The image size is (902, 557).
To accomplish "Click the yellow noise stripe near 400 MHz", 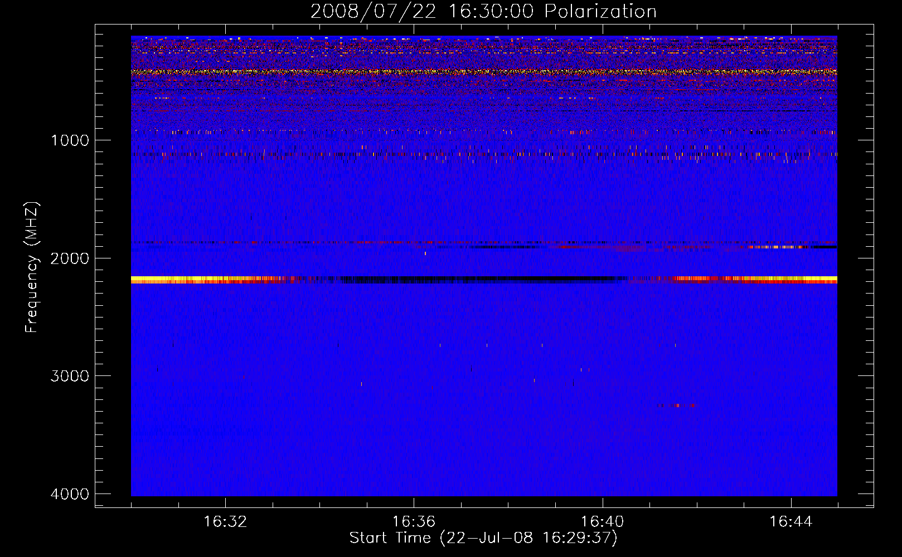I will (484, 72).
